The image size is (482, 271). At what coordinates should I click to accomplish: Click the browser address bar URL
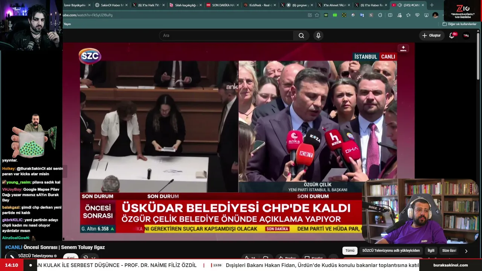click(x=87, y=15)
